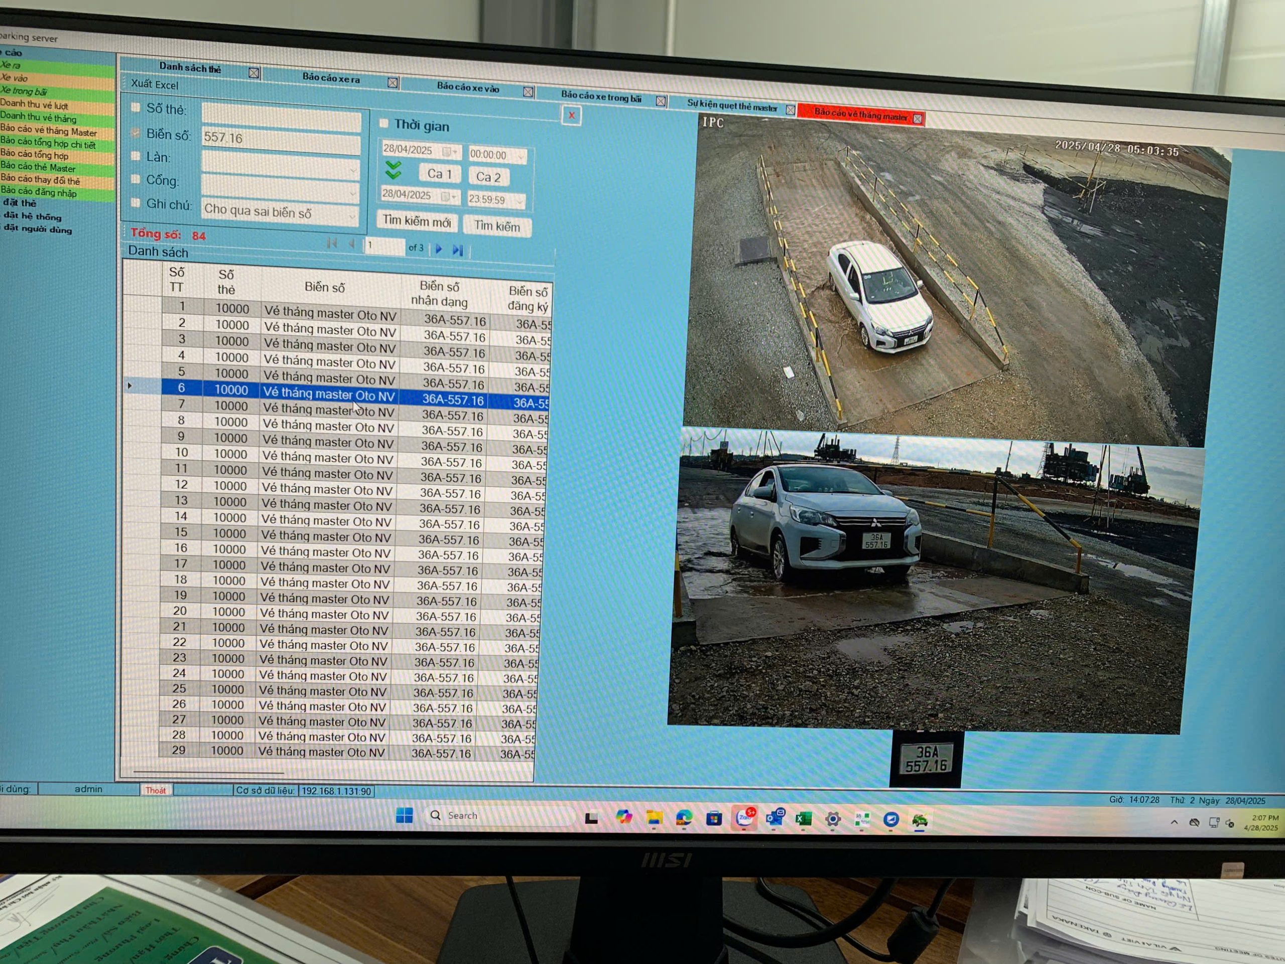This screenshot has height=964, width=1285.
Task: Tick the 'Thời gian' checkbox
Action: 384,123
